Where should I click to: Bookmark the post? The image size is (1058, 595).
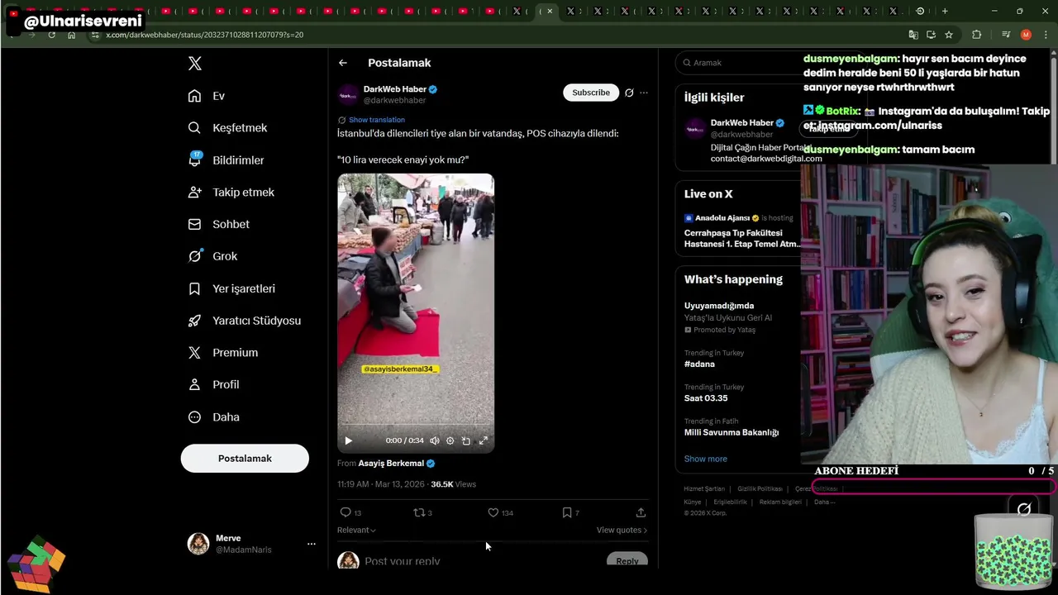tap(567, 512)
